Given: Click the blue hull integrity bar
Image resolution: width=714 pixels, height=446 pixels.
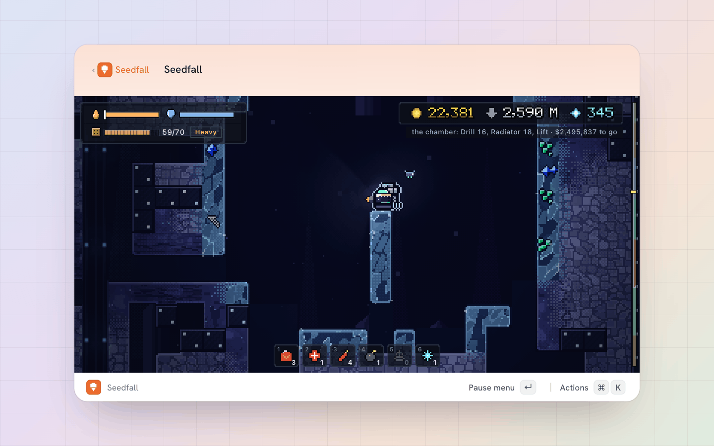Looking at the screenshot, I should coord(206,114).
